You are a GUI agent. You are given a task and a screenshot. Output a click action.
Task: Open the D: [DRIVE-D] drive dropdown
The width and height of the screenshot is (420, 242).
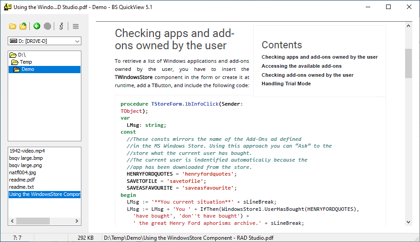[44, 41]
